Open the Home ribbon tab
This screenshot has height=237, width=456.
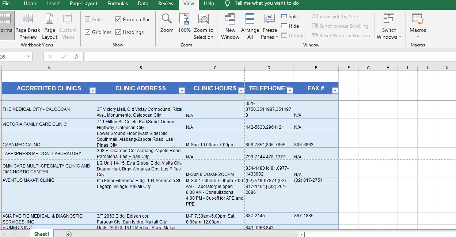30,4
